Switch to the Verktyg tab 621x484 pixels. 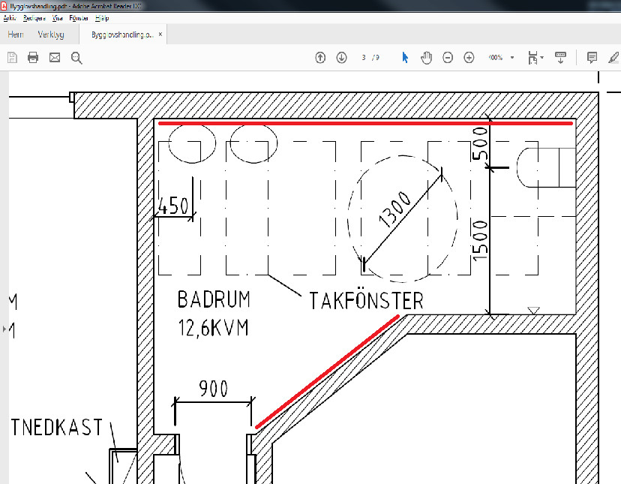pyautogui.click(x=51, y=35)
